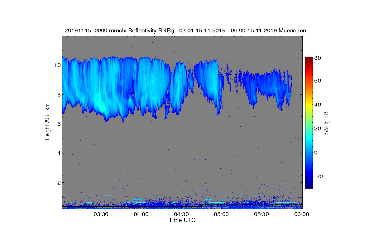
Task: Click the 03:30 time tick label
Action: [x=101, y=214]
